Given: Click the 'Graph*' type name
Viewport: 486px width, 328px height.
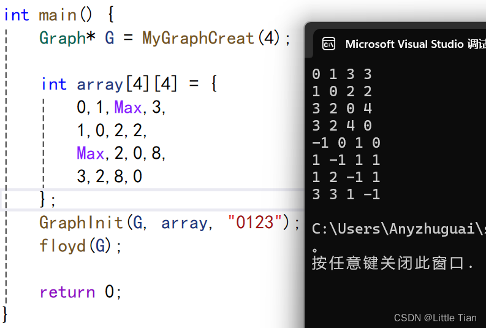Looking at the screenshot, I should point(67,38).
